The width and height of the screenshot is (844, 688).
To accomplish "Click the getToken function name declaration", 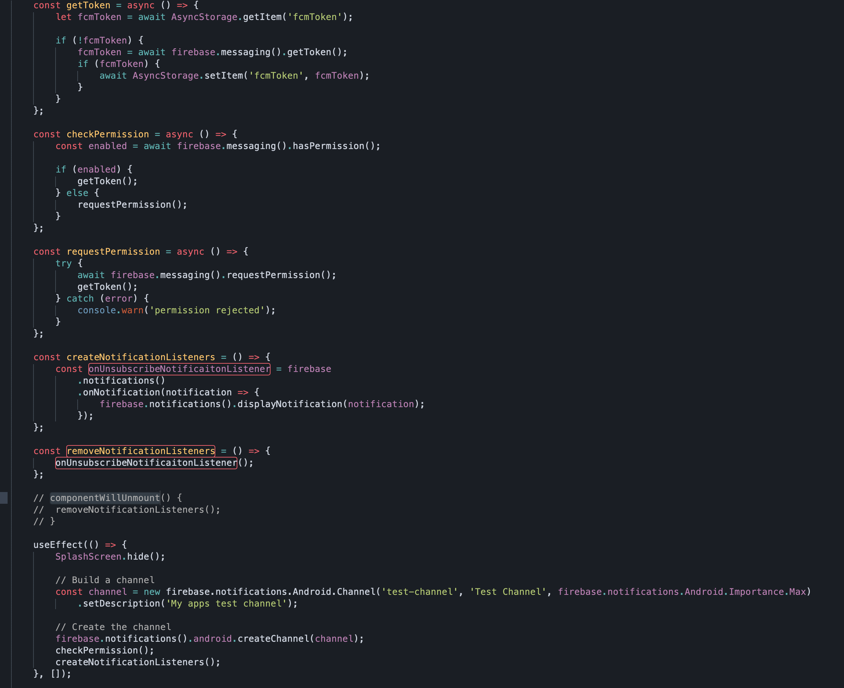I will coord(88,6).
